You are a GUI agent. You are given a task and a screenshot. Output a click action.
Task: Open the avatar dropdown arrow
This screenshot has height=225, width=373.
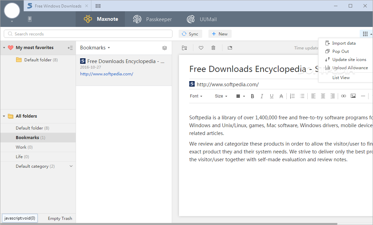pos(12,21)
